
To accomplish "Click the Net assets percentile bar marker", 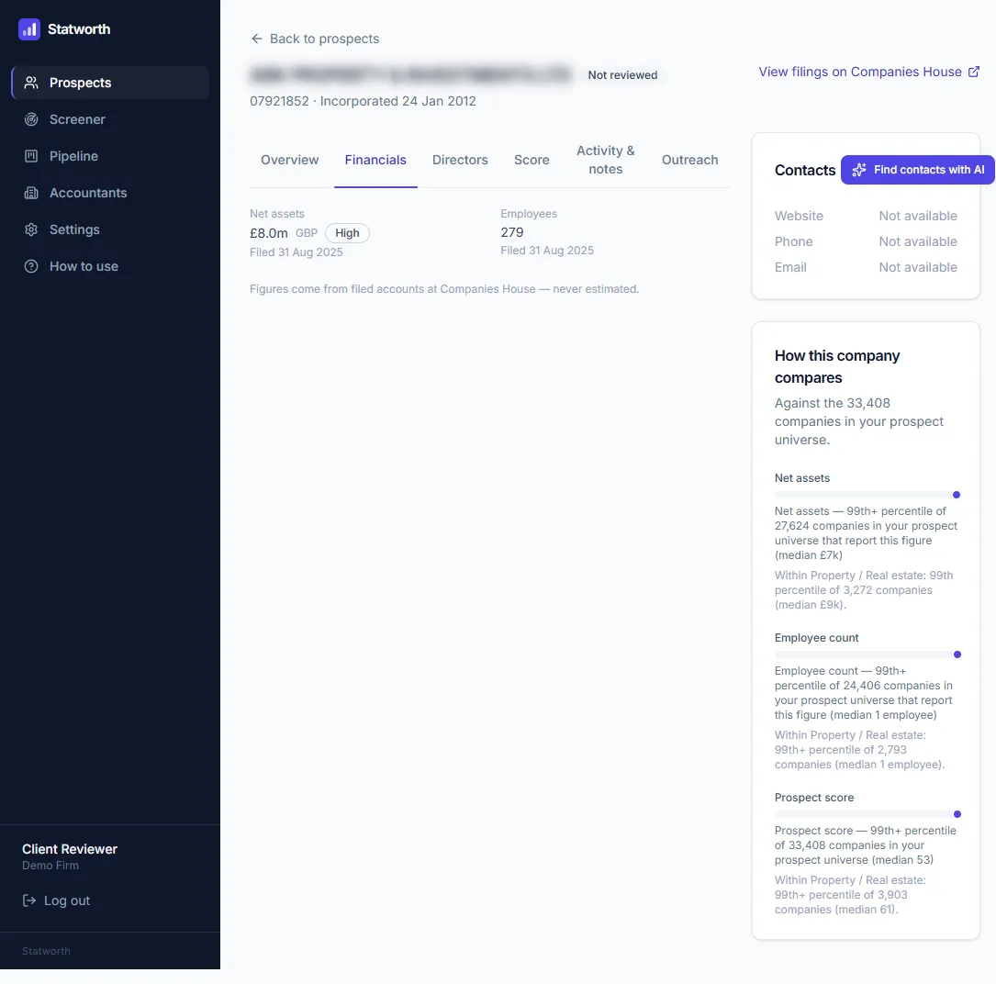I will (x=956, y=495).
